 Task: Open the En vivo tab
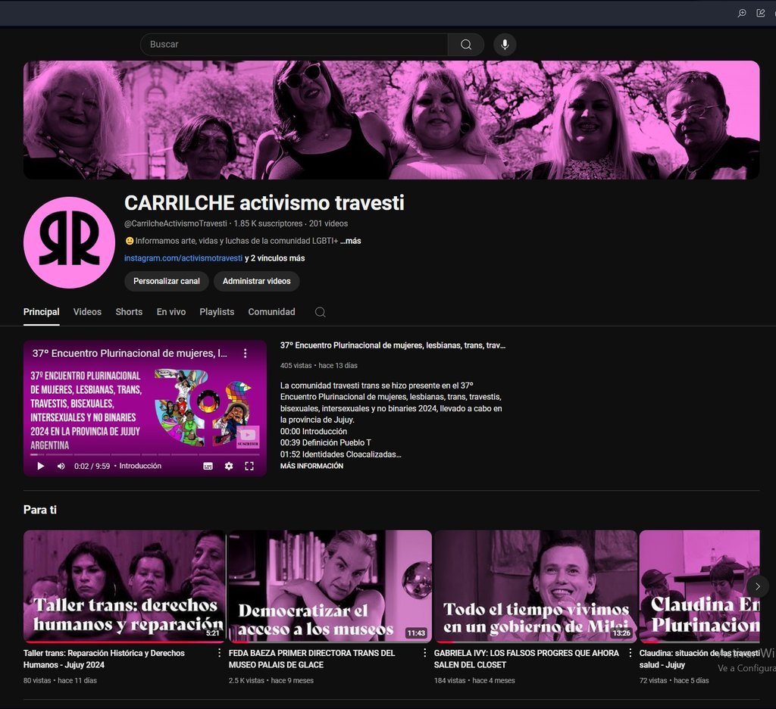pyautogui.click(x=171, y=312)
